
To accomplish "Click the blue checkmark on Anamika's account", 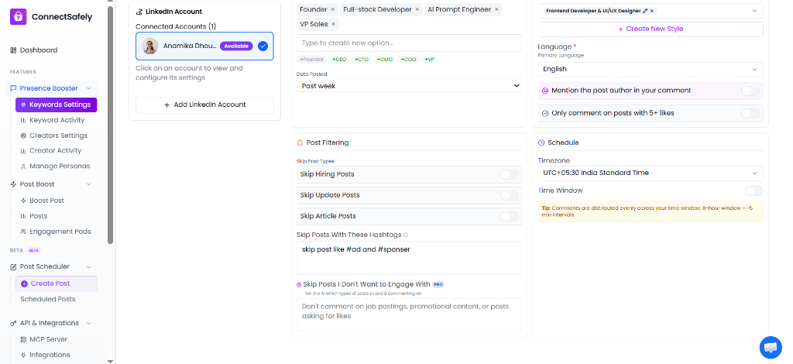I will pyautogui.click(x=263, y=46).
